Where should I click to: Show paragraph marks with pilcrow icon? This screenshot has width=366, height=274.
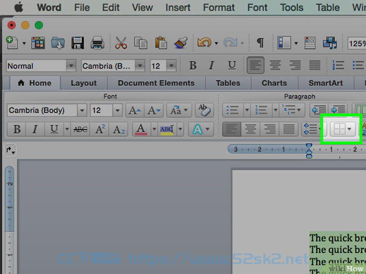(260, 43)
